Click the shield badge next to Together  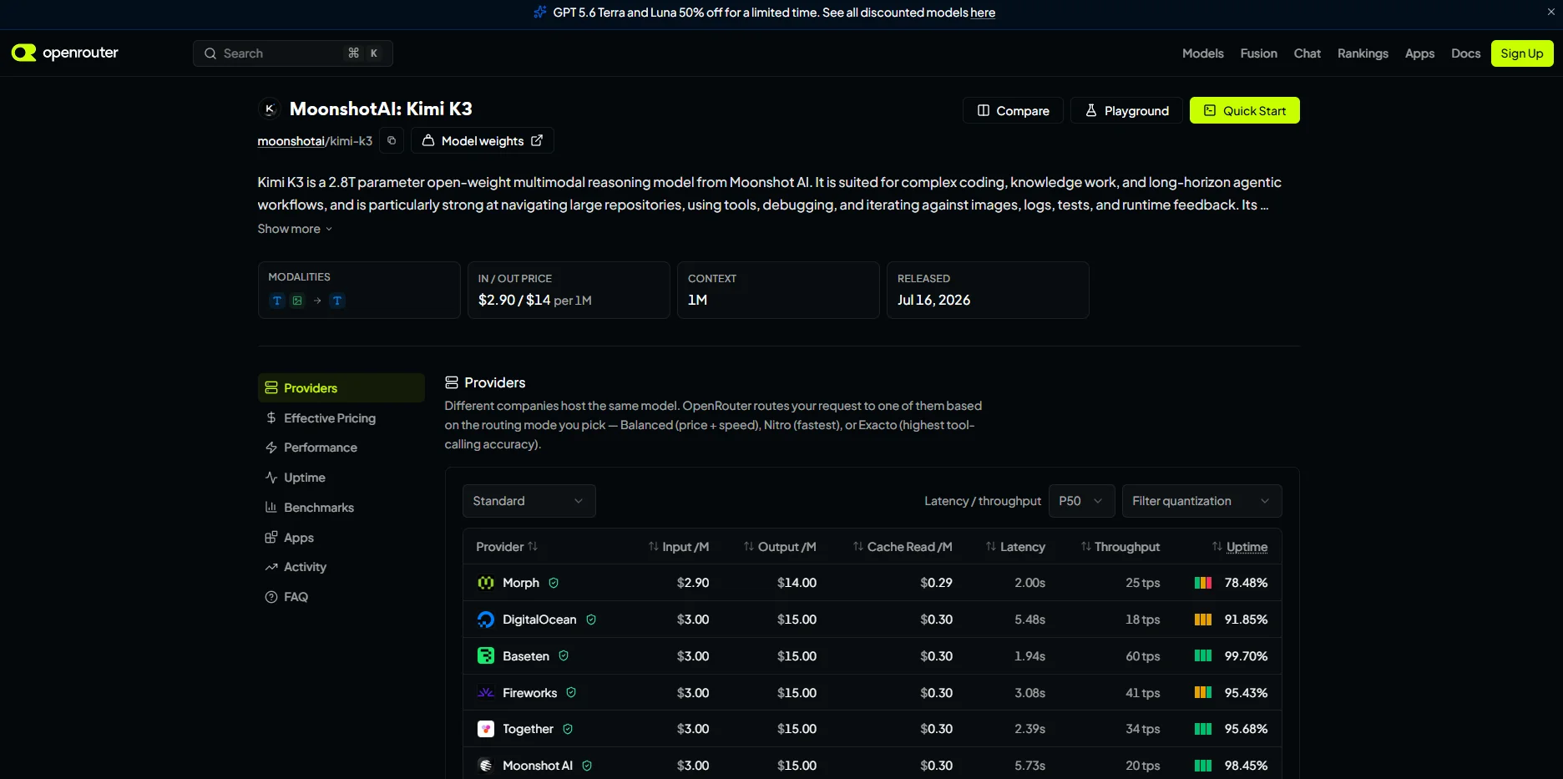[568, 729]
